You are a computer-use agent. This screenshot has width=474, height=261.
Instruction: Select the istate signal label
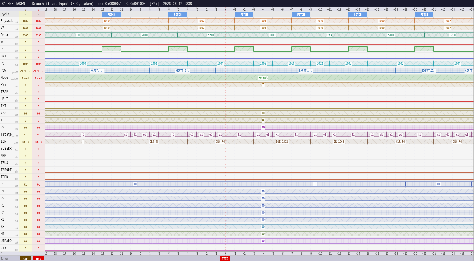tap(6, 134)
